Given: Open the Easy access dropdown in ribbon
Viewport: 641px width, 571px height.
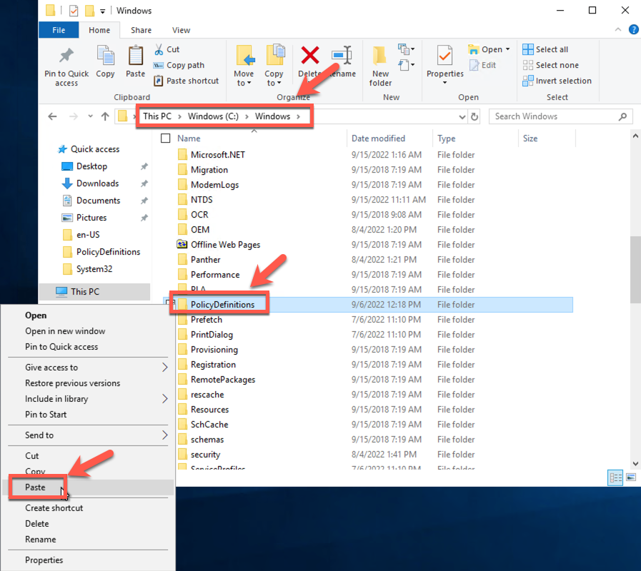Looking at the screenshot, I should point(406,65).
